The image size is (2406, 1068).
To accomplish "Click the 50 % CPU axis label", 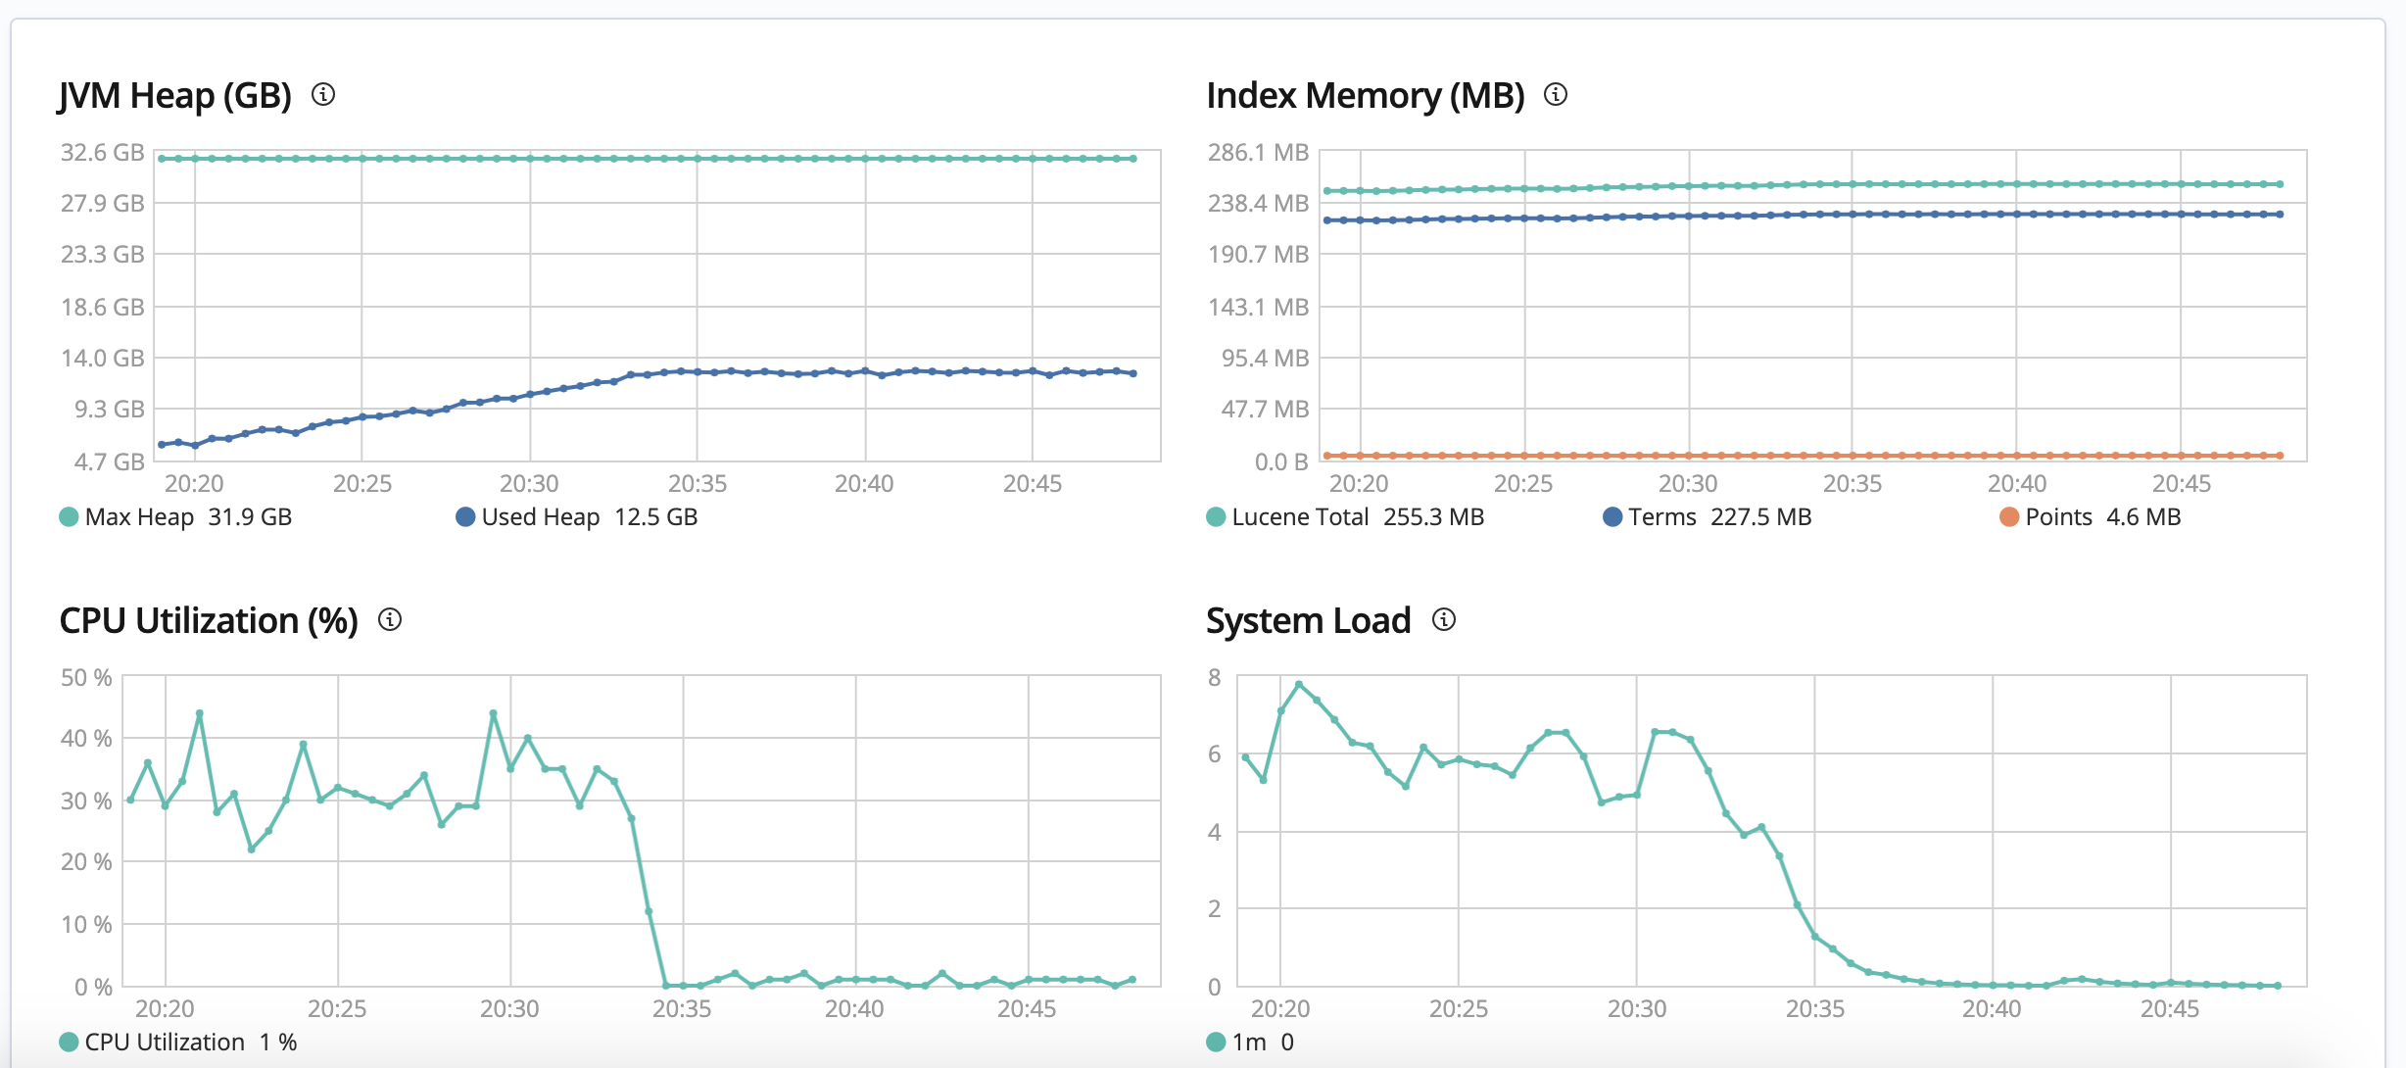I will (x=86, y=678).
